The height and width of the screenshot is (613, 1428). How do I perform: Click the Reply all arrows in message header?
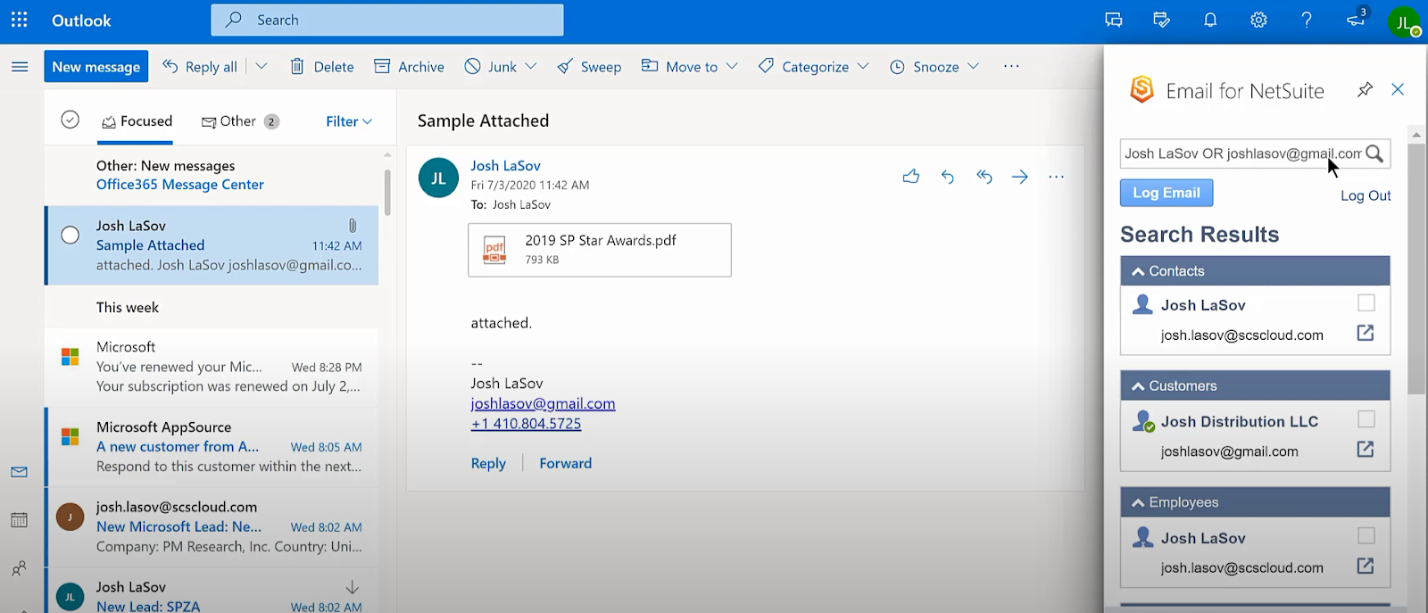(984, 177)
